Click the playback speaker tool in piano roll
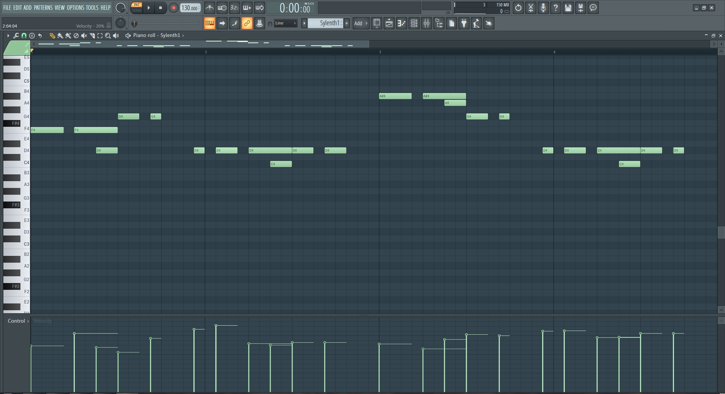Image resolution: width=725 pixels, height=394 pixels. pos(116,35)
